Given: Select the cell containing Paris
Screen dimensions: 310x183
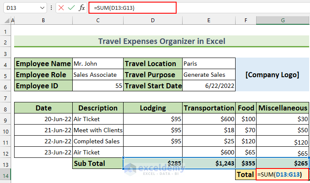Looking at the screenshot, I should tap(209, 64).
